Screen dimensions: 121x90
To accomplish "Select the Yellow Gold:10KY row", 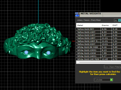I will coord(99,32).
